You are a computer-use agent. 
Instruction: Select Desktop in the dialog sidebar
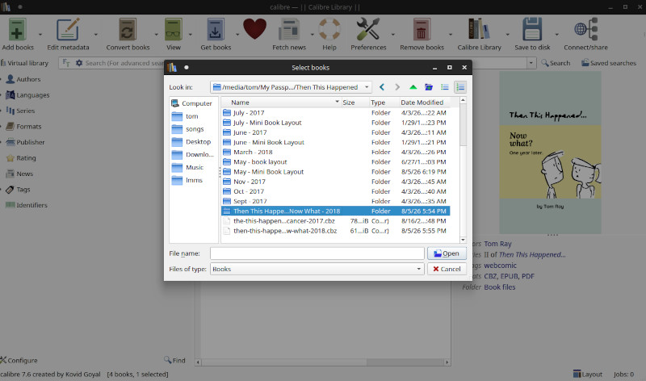(192, 142)
